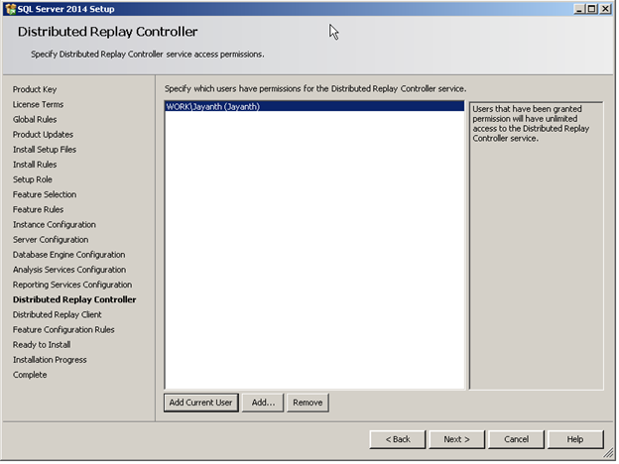
Task: Click the window resize grip corner
Action: (x=608, y=454)
